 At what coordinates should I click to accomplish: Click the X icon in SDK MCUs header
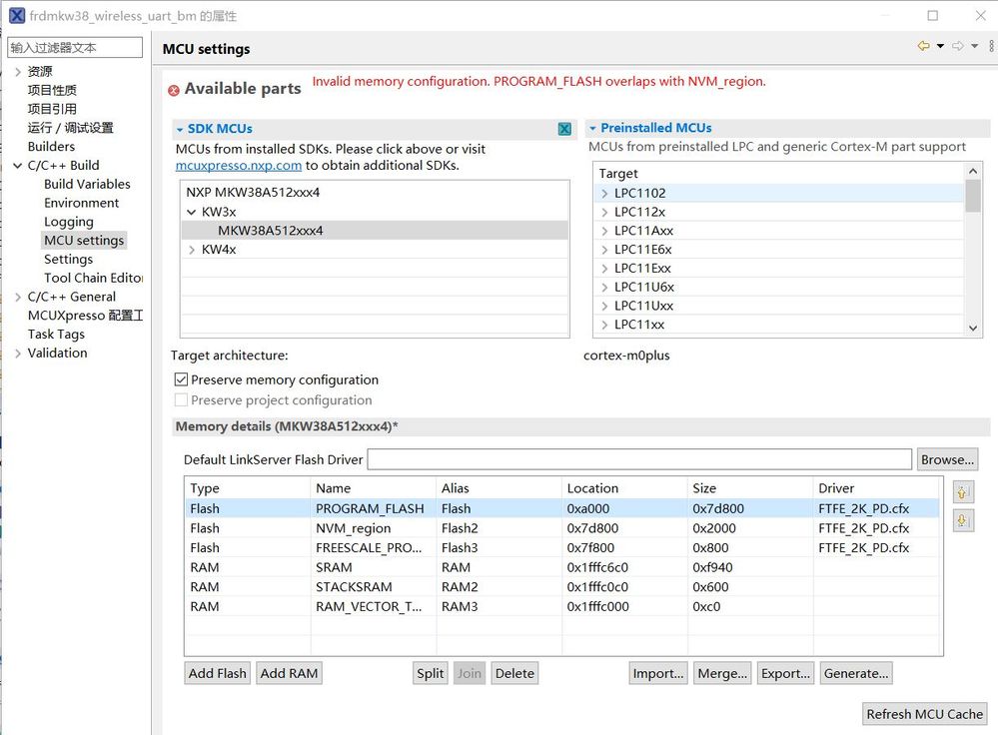[564, 129]
